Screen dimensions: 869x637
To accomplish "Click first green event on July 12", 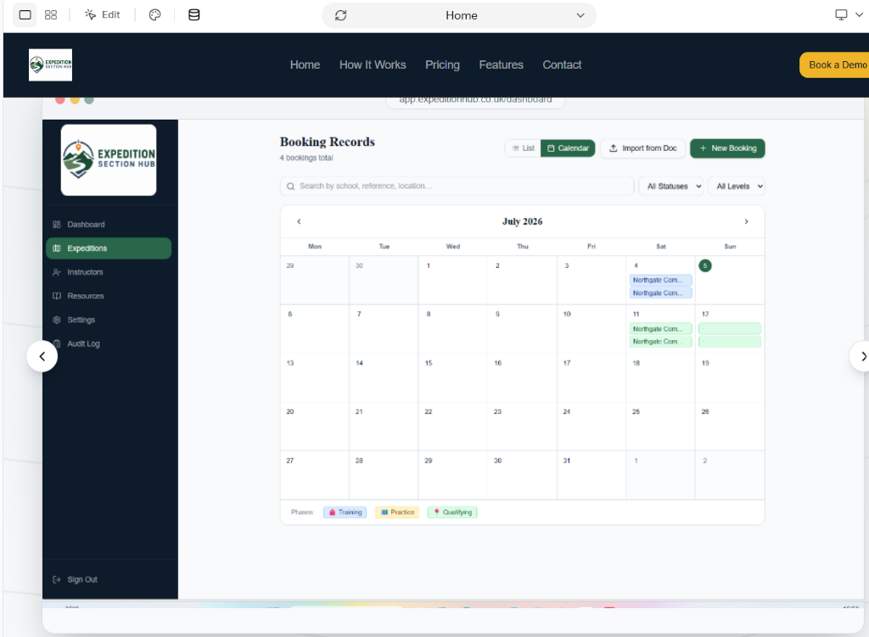I will 729,329.
